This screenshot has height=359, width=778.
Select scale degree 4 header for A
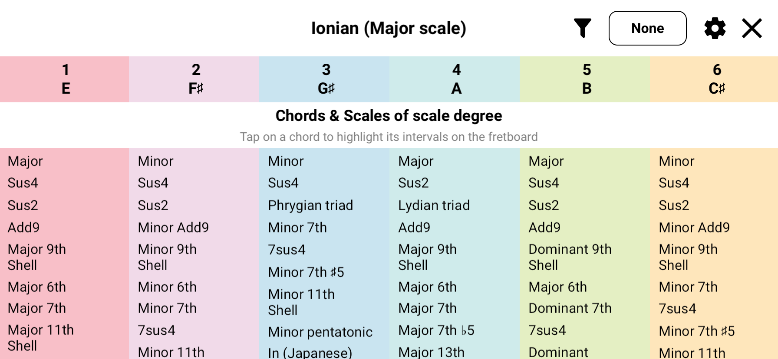tap(456, 79)
